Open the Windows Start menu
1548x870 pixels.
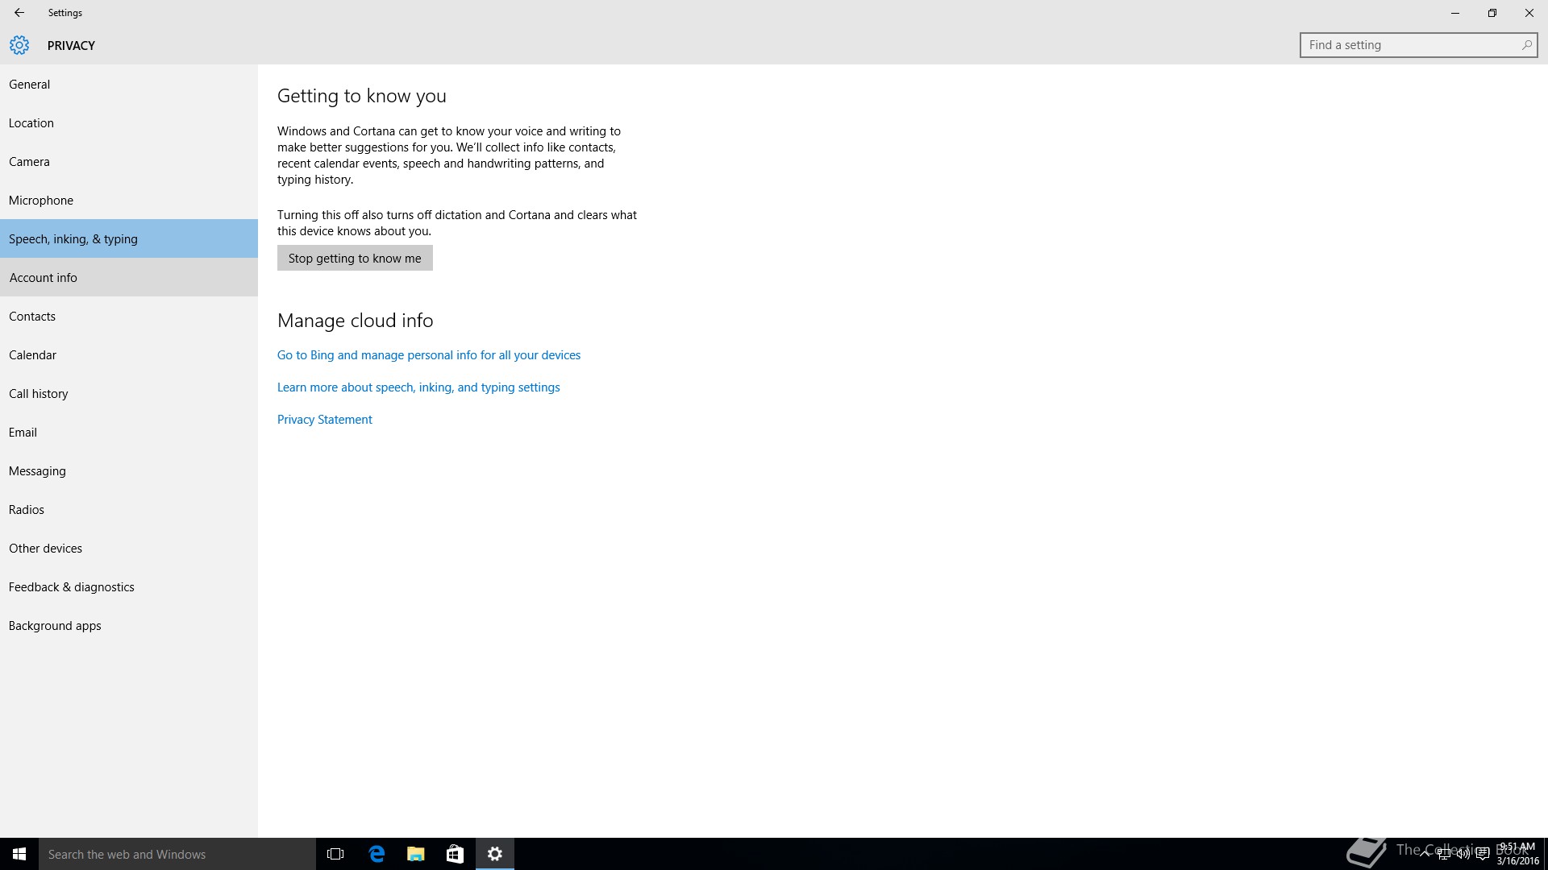(19, 854)
